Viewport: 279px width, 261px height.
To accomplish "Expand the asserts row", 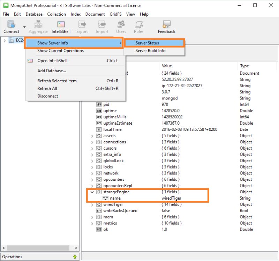I will point(92,136).
